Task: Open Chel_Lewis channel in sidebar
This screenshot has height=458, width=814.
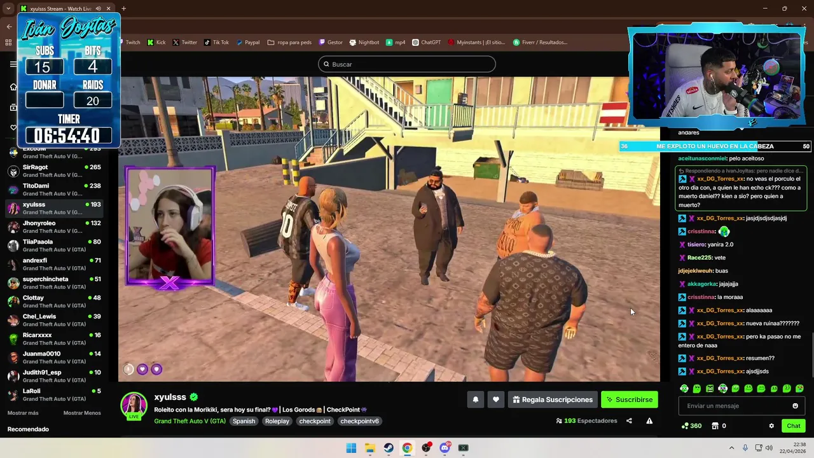Action: point(54,320)
